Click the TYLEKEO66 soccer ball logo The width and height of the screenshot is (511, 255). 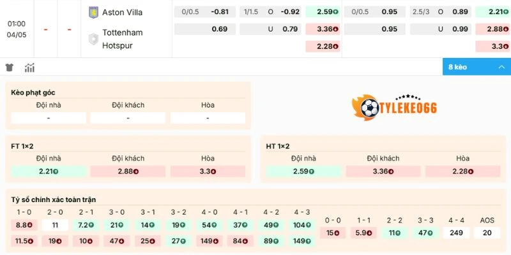369,107
